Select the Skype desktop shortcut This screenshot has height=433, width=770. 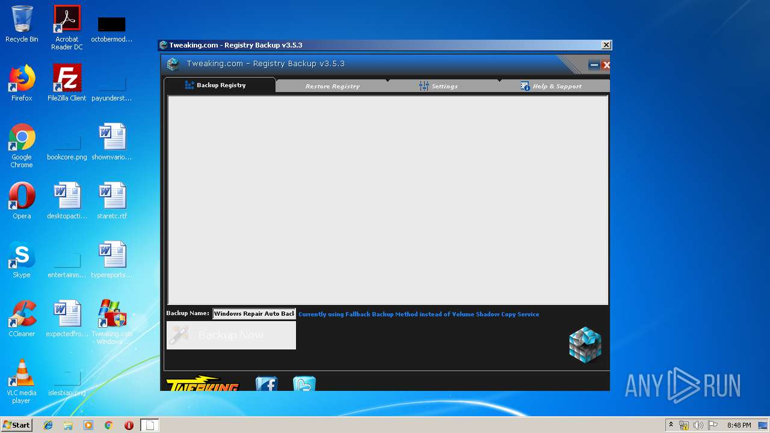point(22,260)
